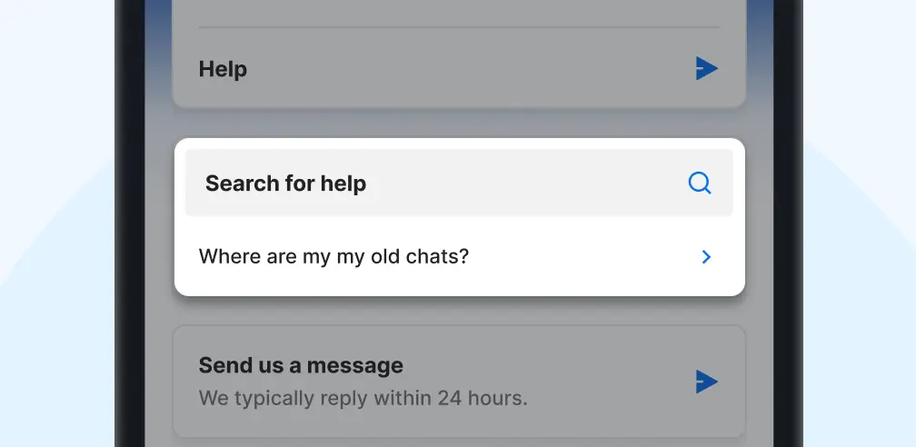Viewport: 916px width, 447px height.
Task: Click the phone's right dark bezel
Action: point(788,227)
